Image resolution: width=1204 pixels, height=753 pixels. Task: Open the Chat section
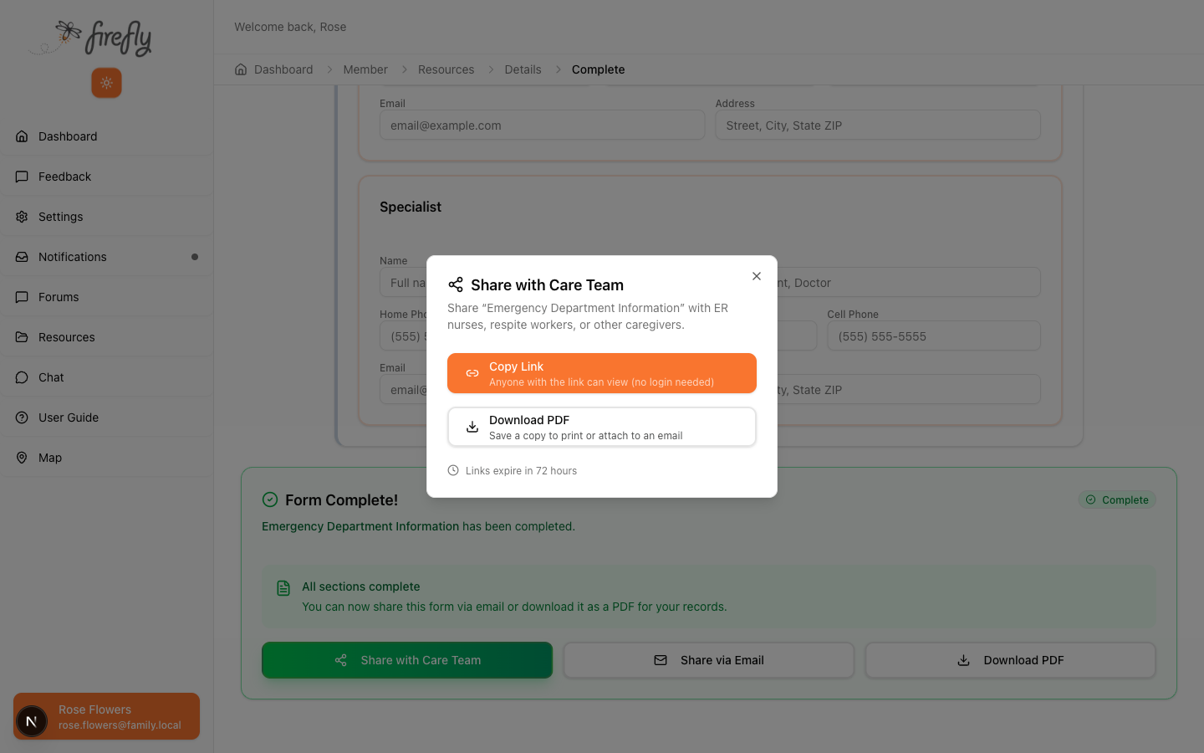[51, 377]
